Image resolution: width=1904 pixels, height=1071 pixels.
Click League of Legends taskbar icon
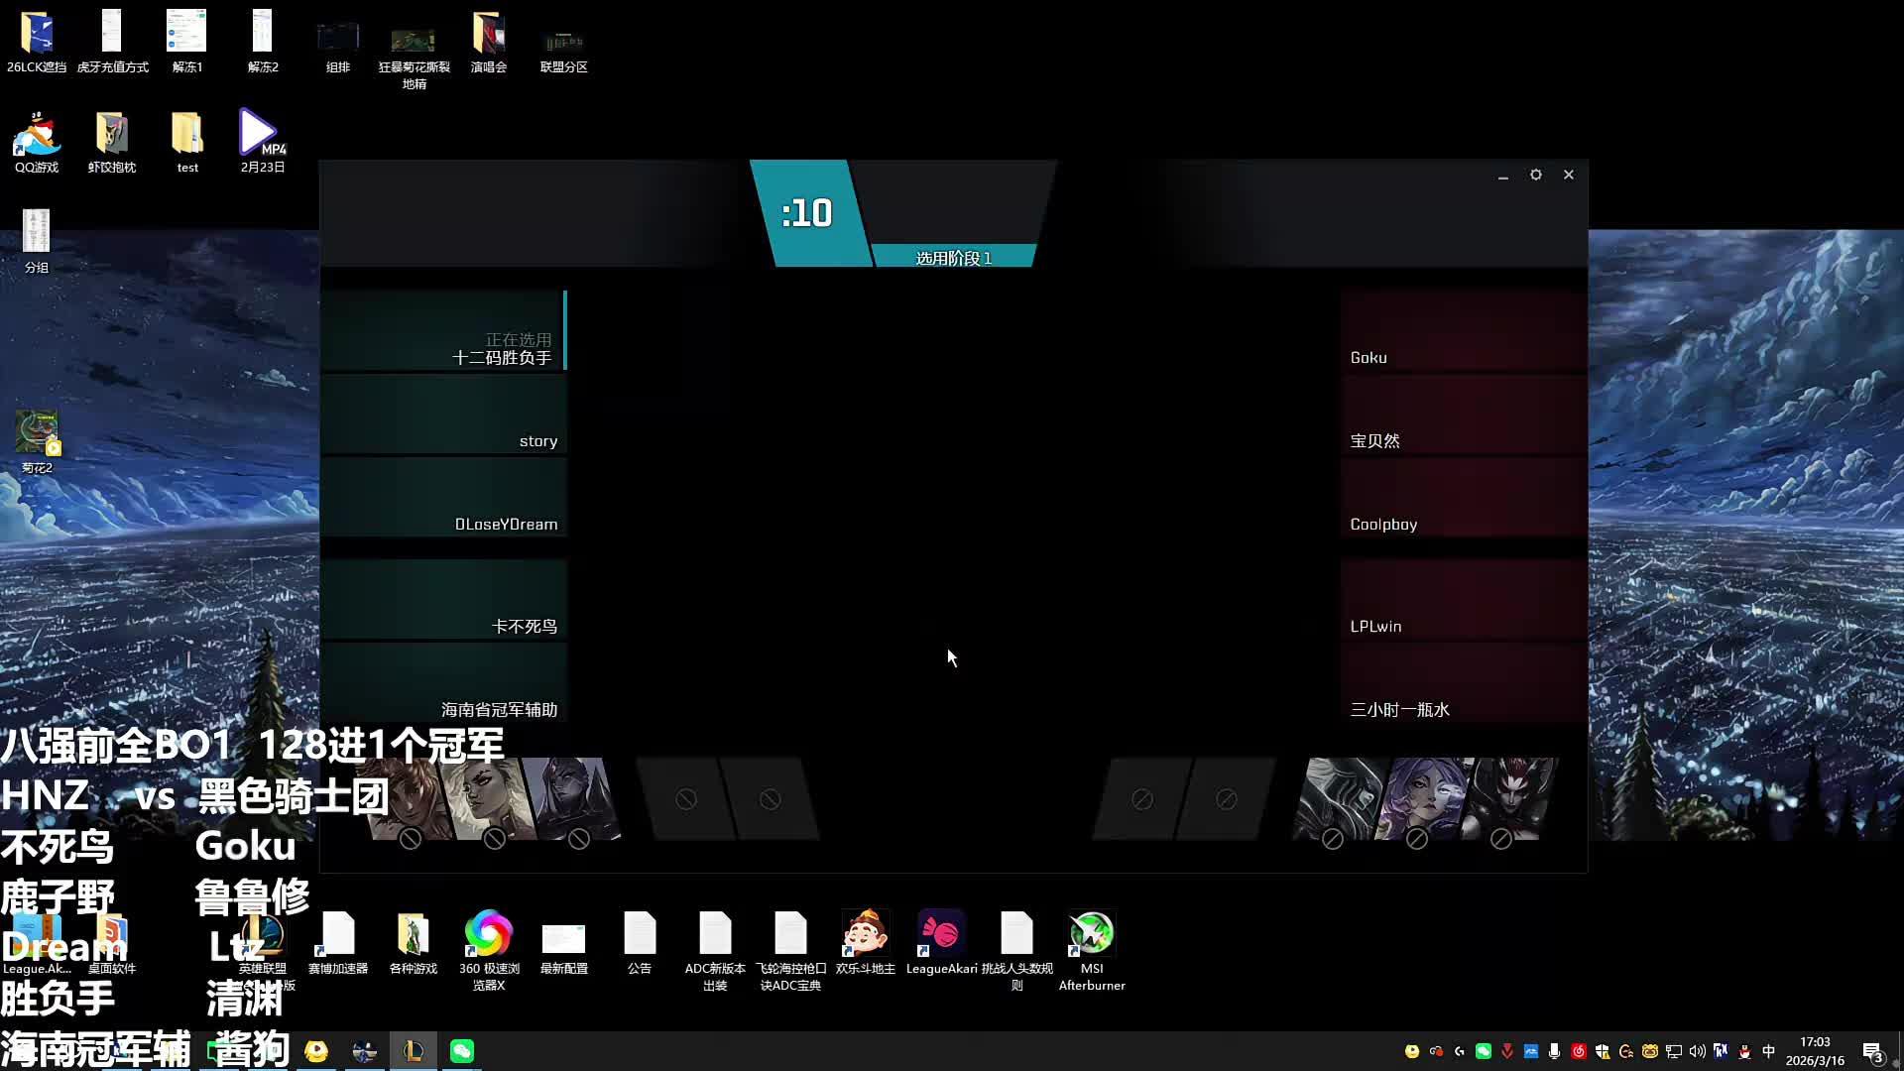click(x=414, y=1051)
